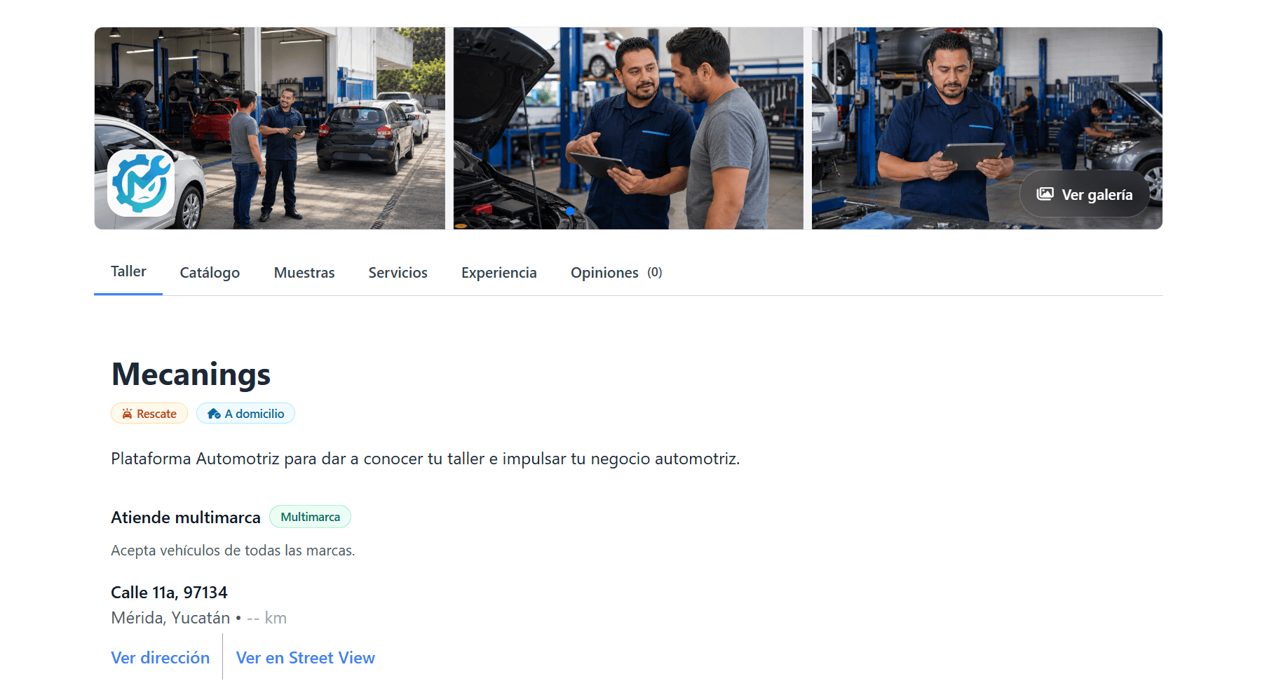
Task: Click the A domicilio badge
Action: tap(245, 414)
